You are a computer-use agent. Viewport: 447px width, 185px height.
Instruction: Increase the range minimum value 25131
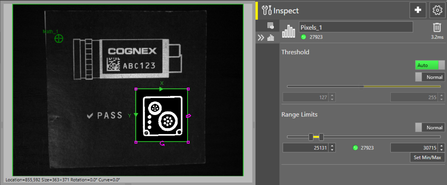click(332, 146)
